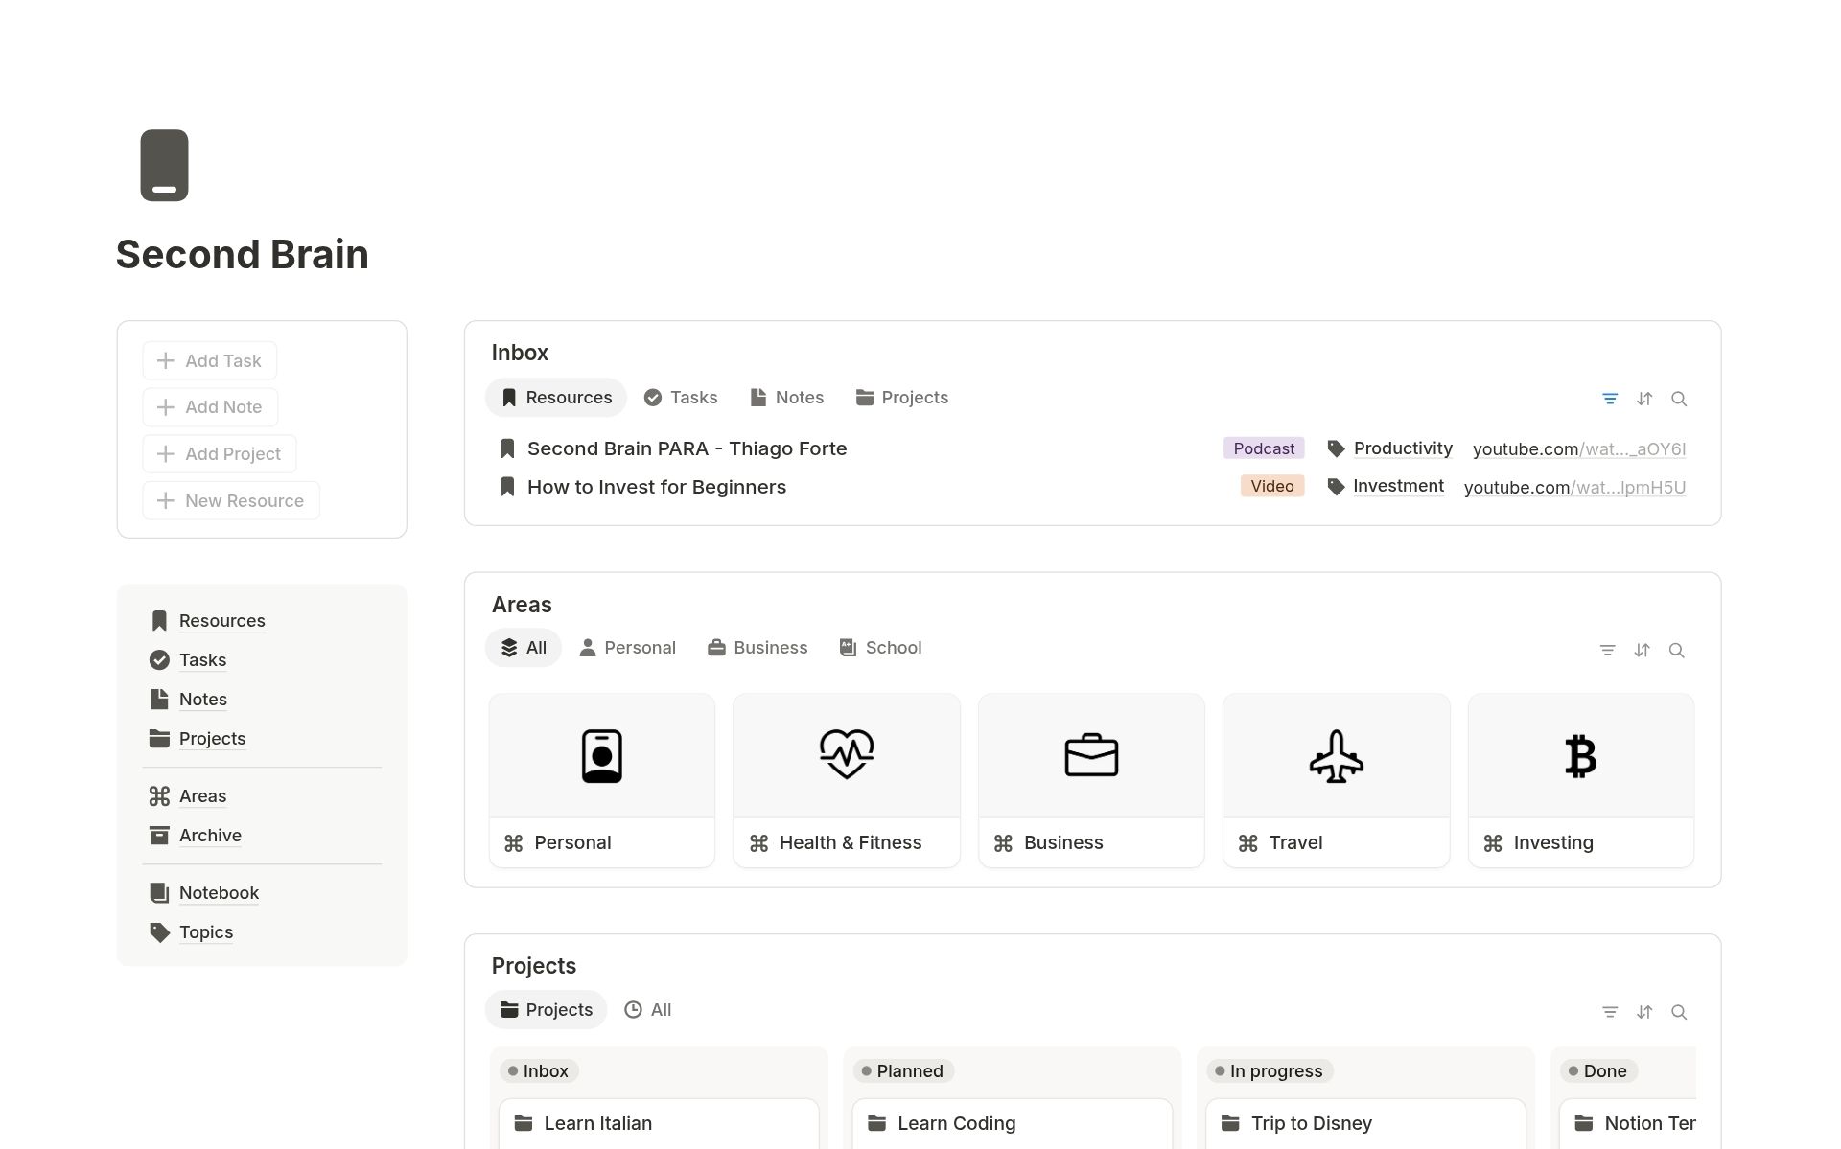Switch to the All tab in Projects
This screenshot has height=1149, width=1841.
coord(648,1010)
